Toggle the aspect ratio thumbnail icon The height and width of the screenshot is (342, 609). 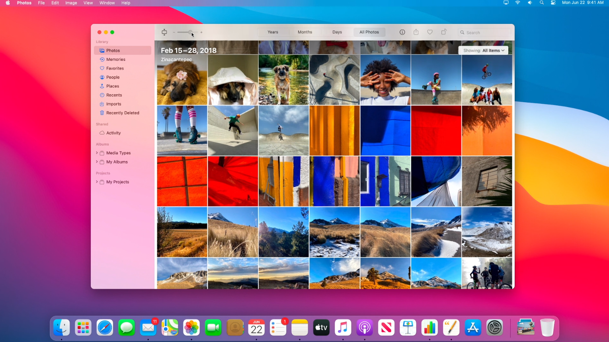[x=164, y=32]
